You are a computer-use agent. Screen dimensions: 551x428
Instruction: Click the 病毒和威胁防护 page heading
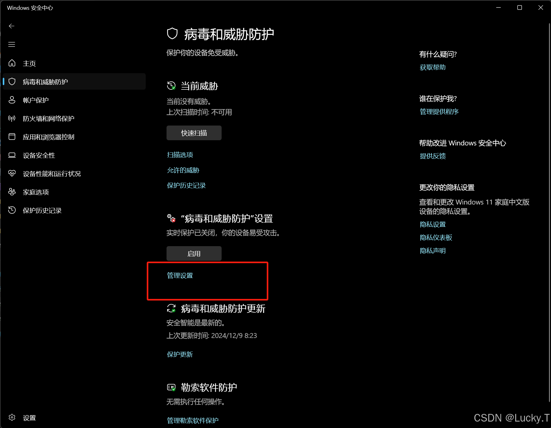229,34
